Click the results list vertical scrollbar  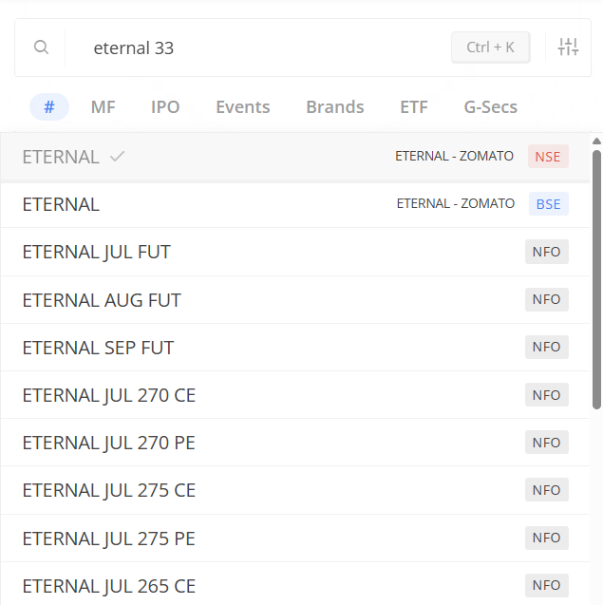(596, 275)
